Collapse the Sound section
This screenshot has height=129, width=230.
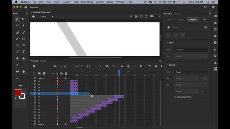click(x=166, y=65)
